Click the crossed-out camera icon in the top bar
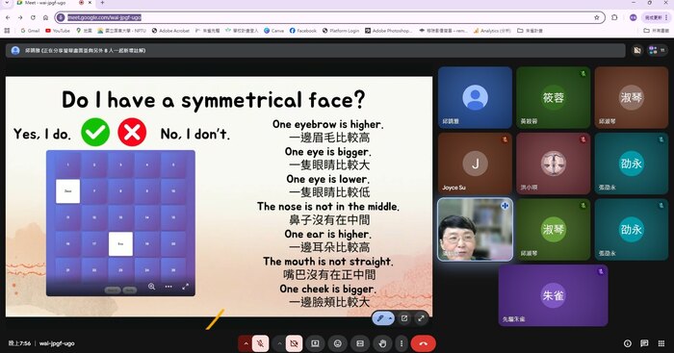Image resolution: width=674 pixels, height=353 pixels. 637,51
